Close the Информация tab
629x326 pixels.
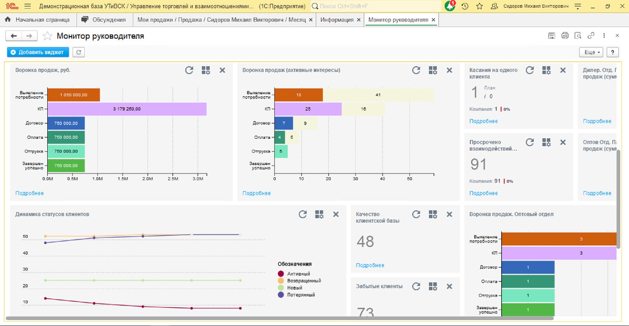click(x=359, y=20)
